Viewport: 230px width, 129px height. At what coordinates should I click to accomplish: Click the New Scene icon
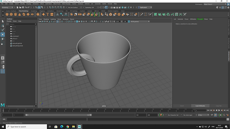coord(17,7)
